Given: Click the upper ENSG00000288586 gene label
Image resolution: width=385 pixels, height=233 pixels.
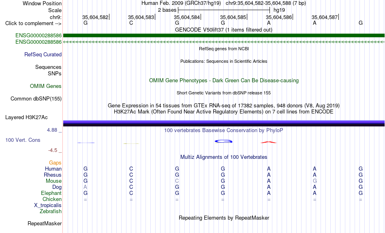Looking at the screenshot, I should point(38,36).
